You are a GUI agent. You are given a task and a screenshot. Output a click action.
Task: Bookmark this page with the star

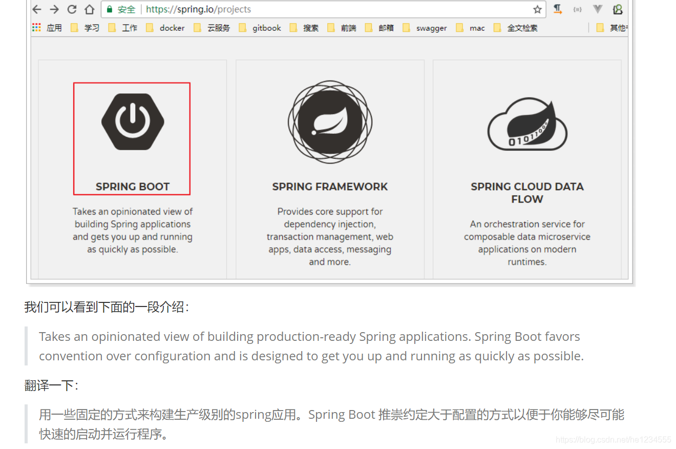[537, 9]
